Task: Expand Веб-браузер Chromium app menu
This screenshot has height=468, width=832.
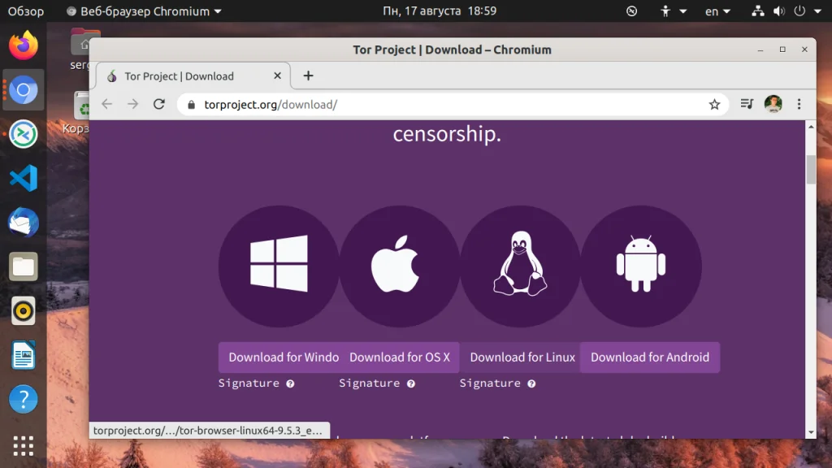Action: point(144,11)
